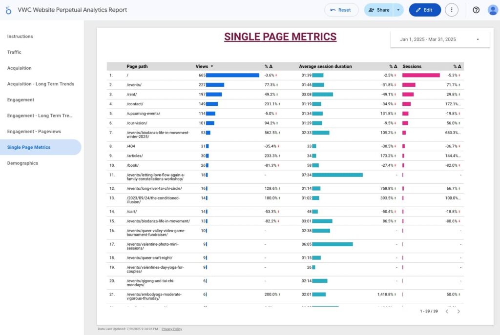Click the Looker Studio logo icon

click(x=8, y=10)
